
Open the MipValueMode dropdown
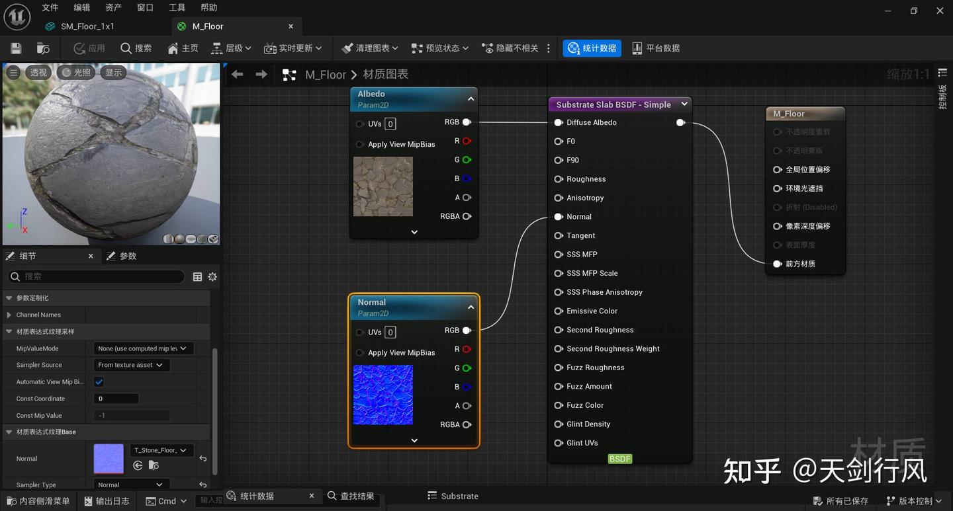click(x=142, y=348)
